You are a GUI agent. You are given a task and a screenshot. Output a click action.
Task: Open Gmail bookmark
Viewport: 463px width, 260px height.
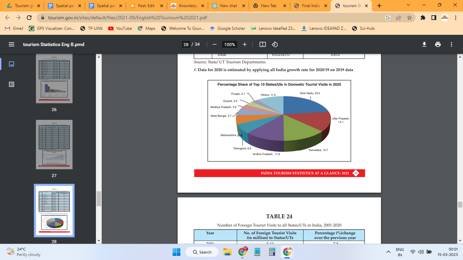point(14,28)
